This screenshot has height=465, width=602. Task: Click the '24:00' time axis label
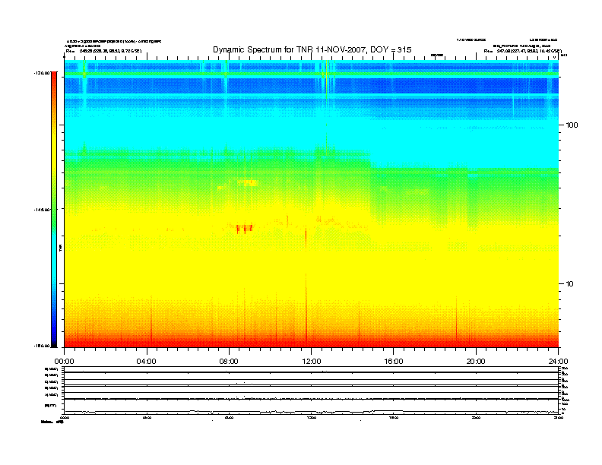coord(558,362)
